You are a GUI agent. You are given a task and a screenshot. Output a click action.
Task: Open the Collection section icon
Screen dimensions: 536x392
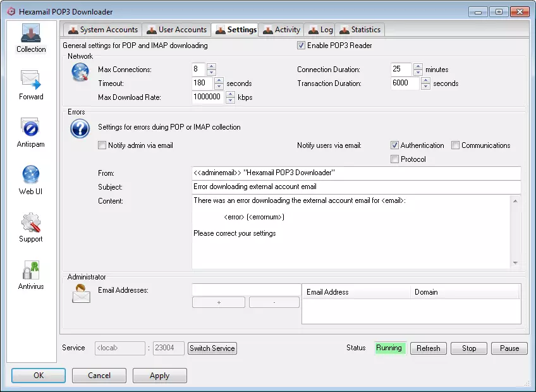31,34
